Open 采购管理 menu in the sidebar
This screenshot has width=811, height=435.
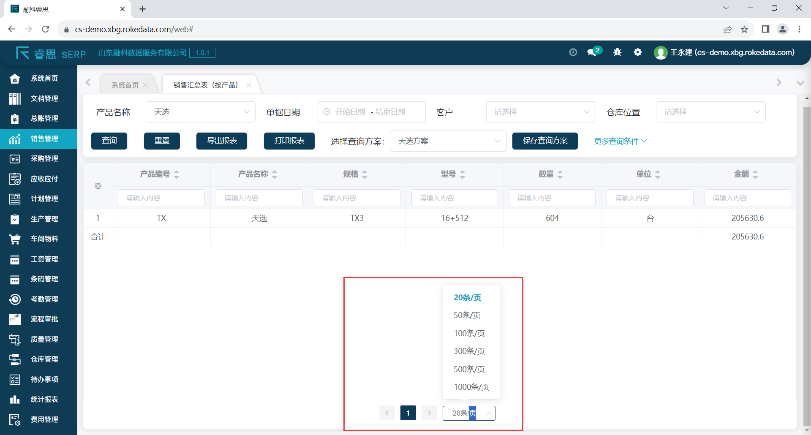click(x=44, y=159)
